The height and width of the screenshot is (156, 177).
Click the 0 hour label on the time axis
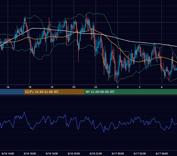point(118,87)
